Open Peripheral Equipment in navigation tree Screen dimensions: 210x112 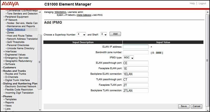pyautogui.click(x=17, y=17)
